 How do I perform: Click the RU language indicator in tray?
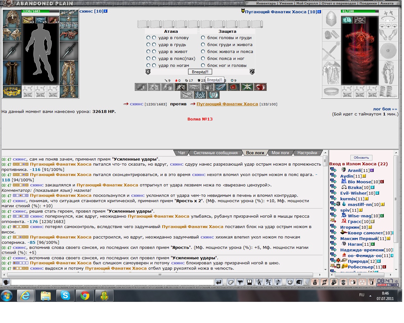(x=362, y=295)
